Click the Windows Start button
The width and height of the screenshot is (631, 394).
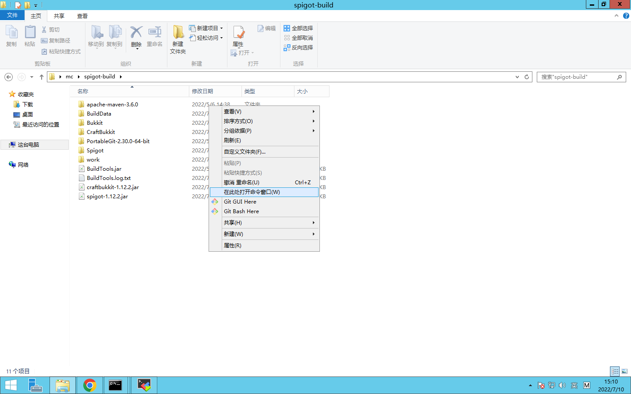click(x=11, y=385)
